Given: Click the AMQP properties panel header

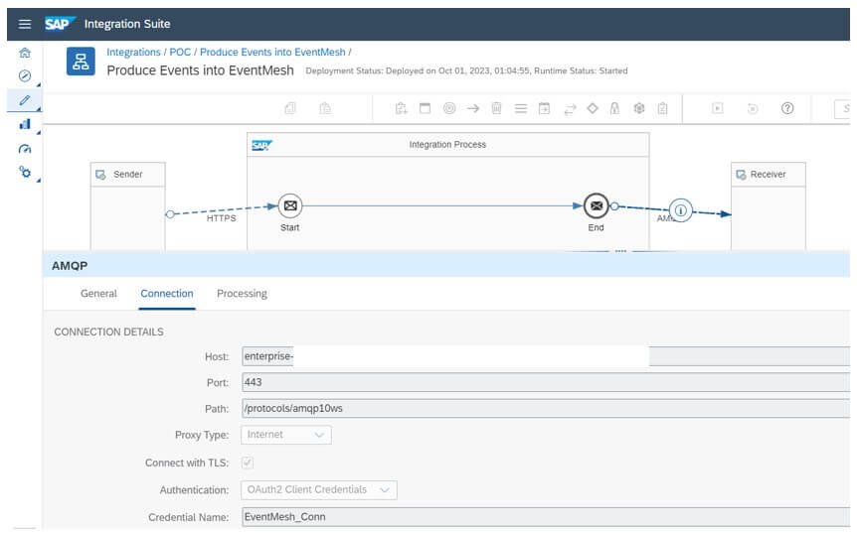Looking at the screenshot, I should coord(446,266).
